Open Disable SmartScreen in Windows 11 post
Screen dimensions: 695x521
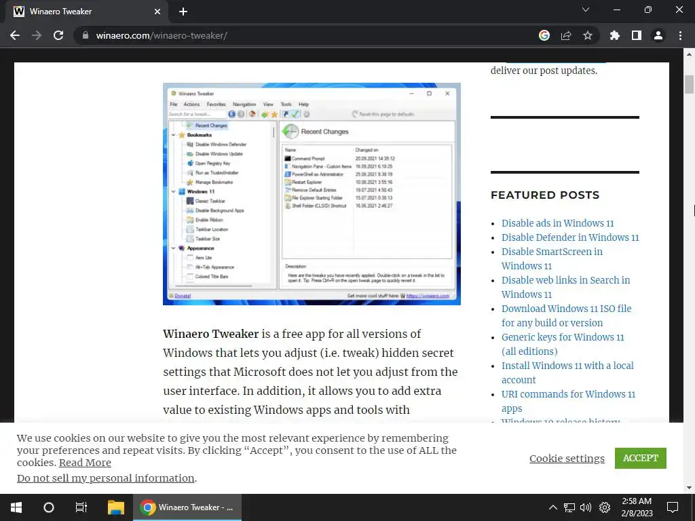point(552,258)
